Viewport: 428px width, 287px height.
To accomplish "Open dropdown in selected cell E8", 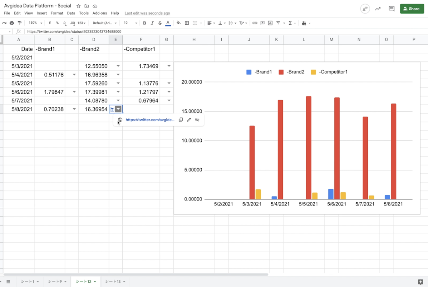I will (x=118, y=109).
